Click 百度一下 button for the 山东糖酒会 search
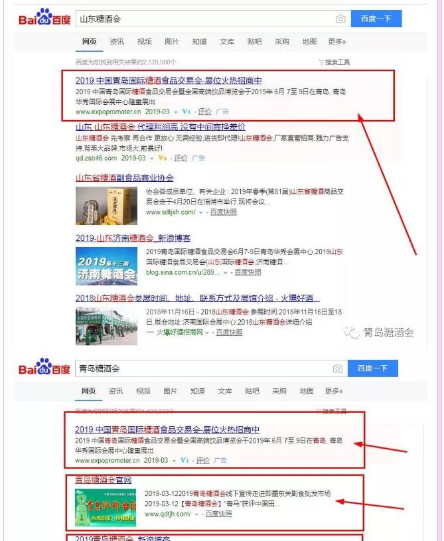Viewport: 444px width, 541px height. (376, 19)
